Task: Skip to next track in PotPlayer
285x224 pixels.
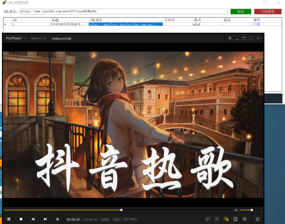Action: [x=45, y=219]
